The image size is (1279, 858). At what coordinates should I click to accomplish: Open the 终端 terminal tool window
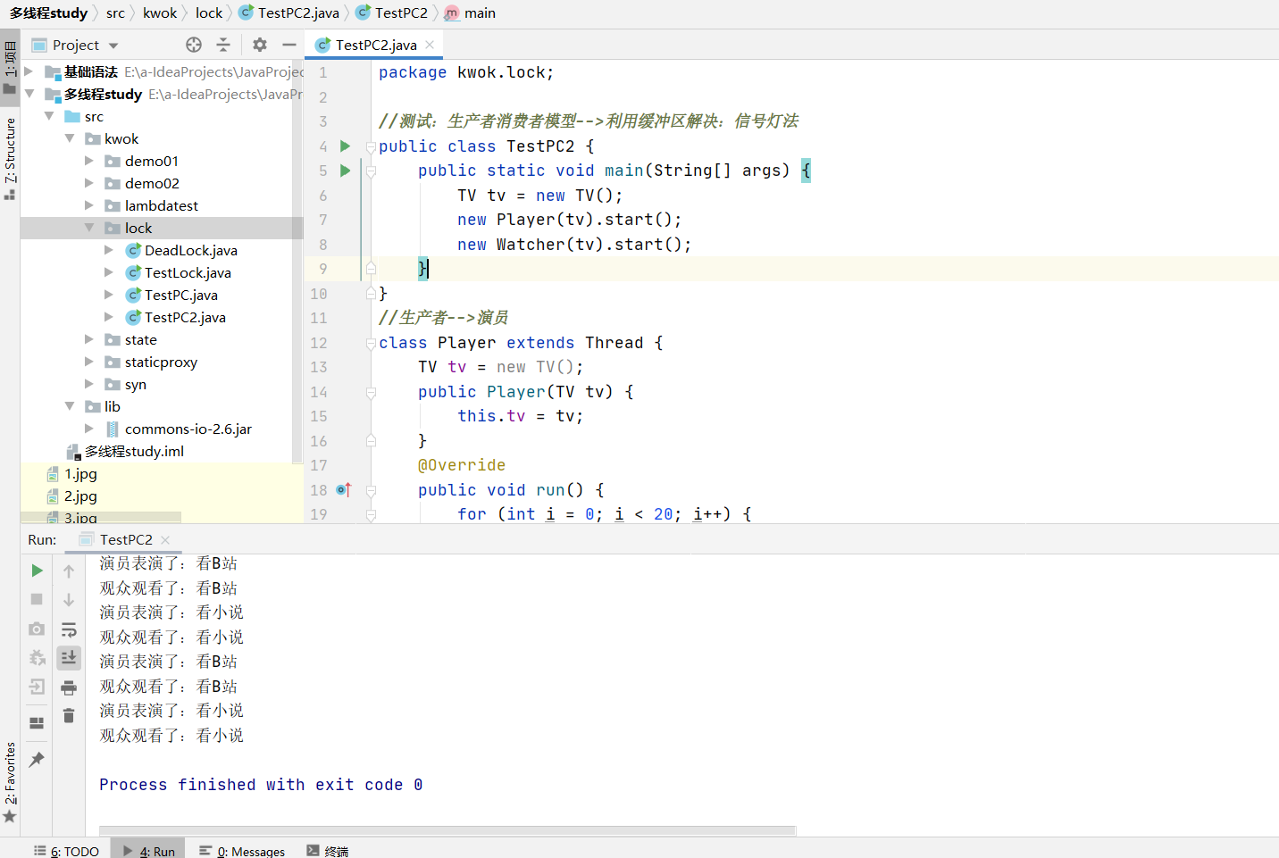click(328, 851)
